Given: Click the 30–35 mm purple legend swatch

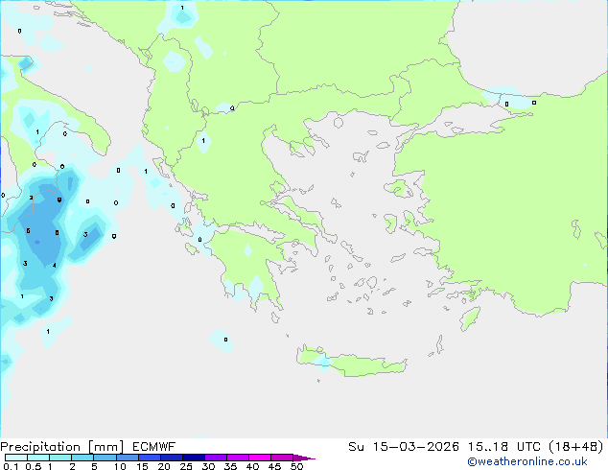Looking at the screenshot, I should coord(216,458).
